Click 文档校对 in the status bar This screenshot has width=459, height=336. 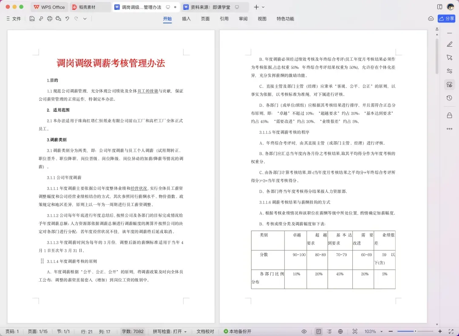click(x=205, y=331)
